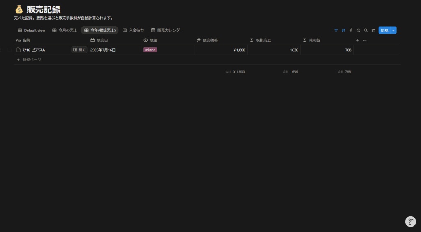The image size is (421, 232).
Task: Open the 販路 column header menu
Action: tap(168, 40)
